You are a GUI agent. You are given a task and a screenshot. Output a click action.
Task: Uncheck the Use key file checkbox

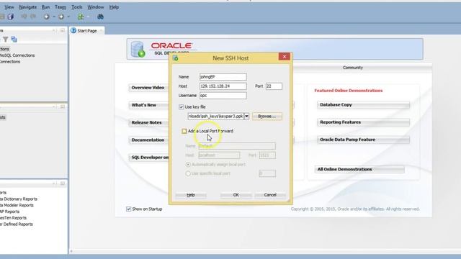pyautogui.click(x=182, y=107)
